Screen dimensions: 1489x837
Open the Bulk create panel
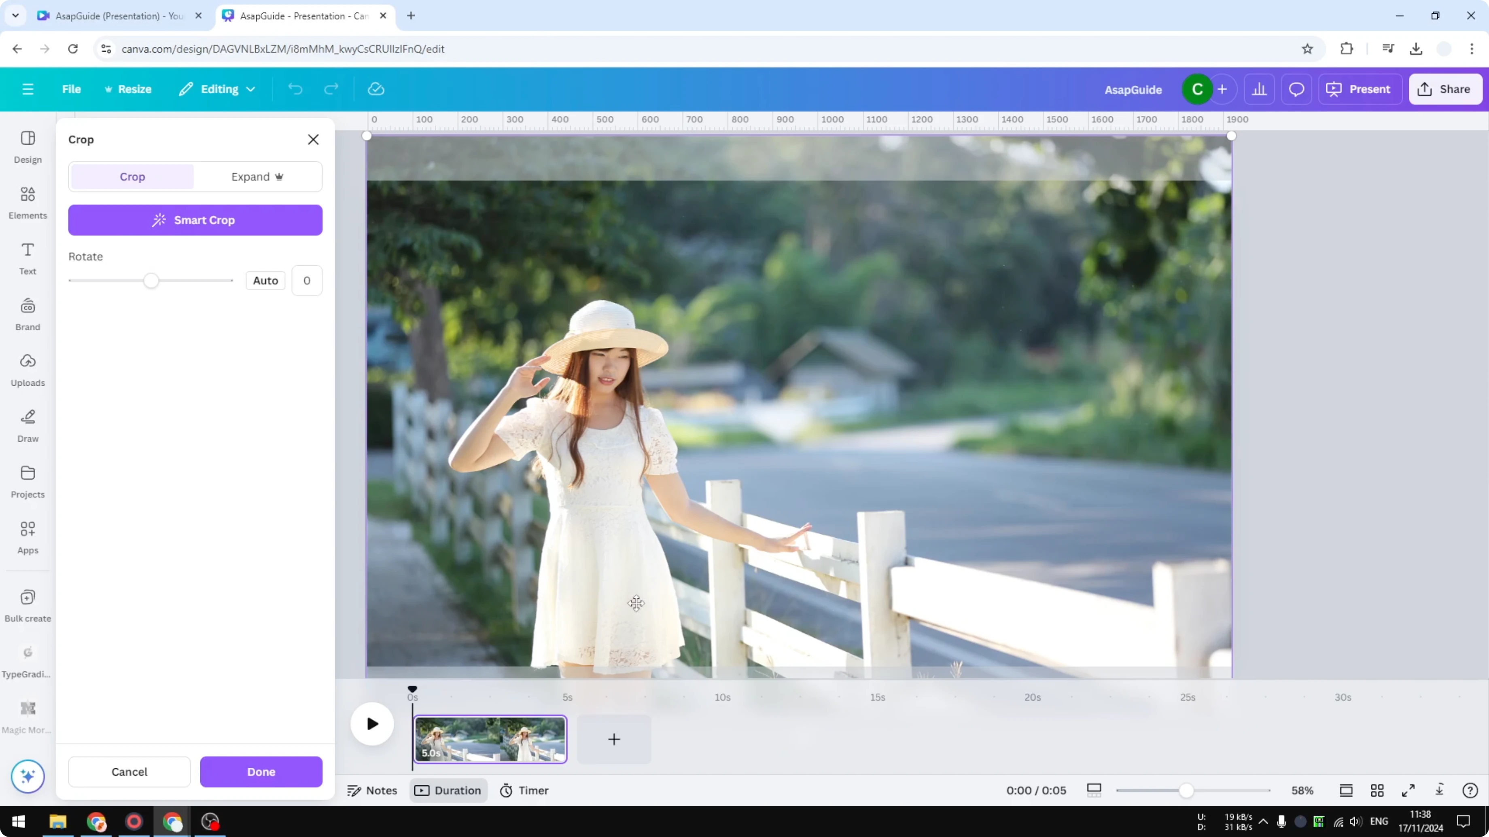click(x=27, y=604)
